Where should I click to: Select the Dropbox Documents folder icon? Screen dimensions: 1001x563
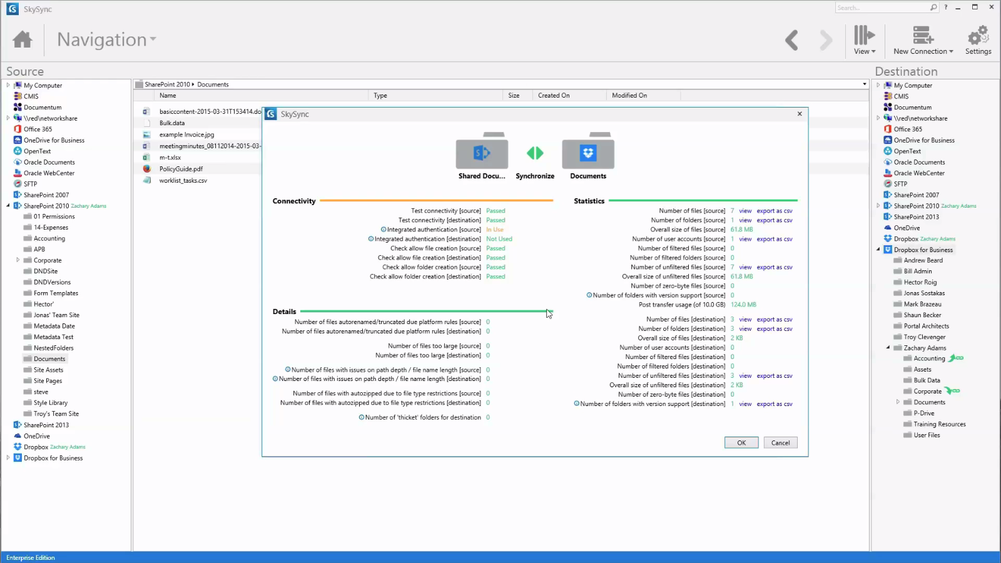coord(588,153)
